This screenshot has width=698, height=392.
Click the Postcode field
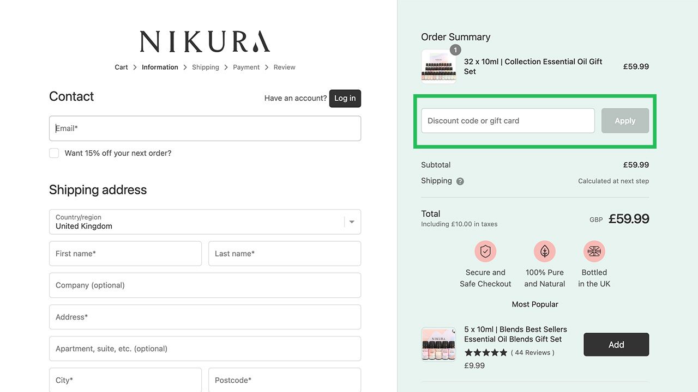coord(285,380)
